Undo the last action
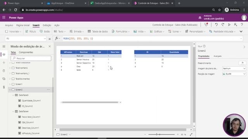 (216, 25)
